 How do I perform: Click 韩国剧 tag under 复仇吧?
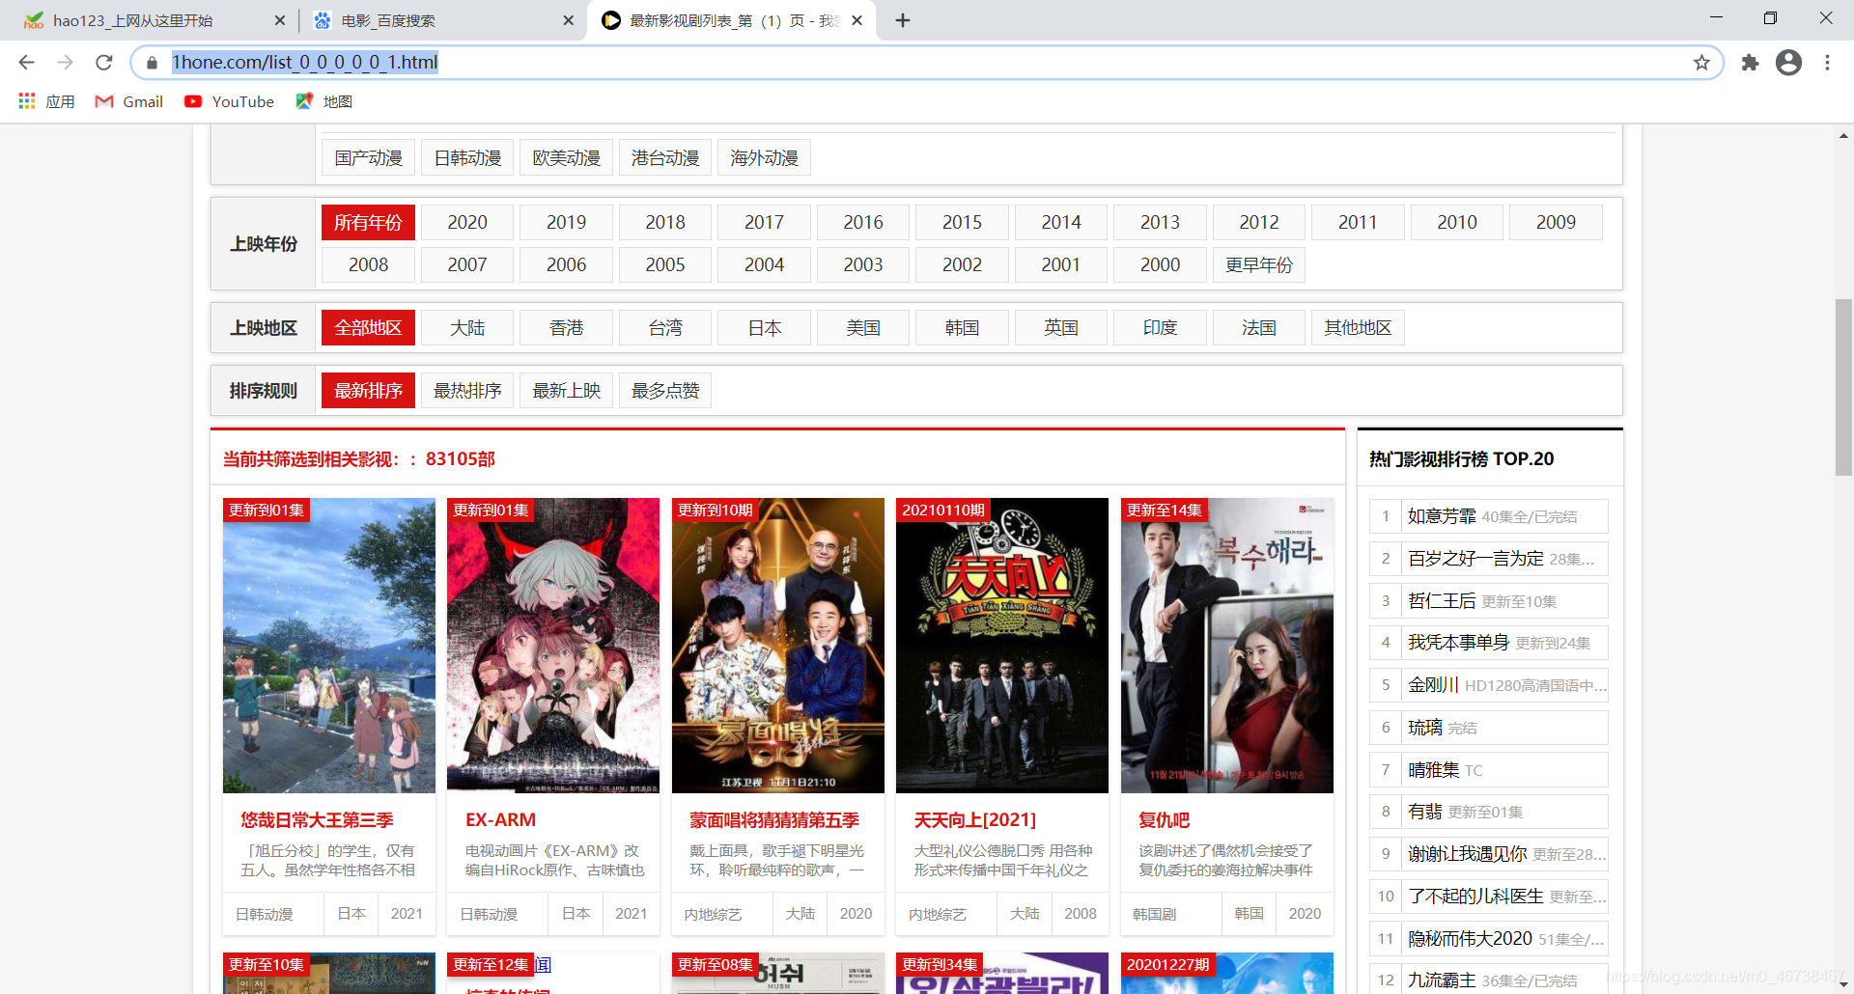1155,914
